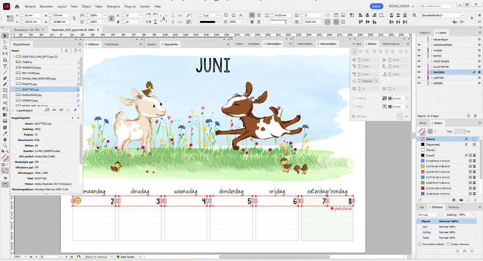483x261 pixels.
Task: Hide the ILLUSTRATIE layer
Action: point(419,67)
